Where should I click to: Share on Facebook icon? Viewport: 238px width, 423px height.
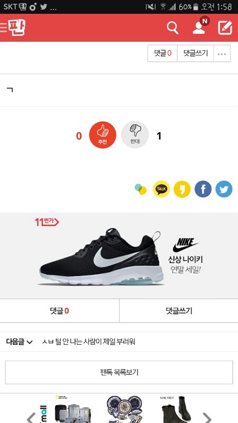click(x=203, y=189)
